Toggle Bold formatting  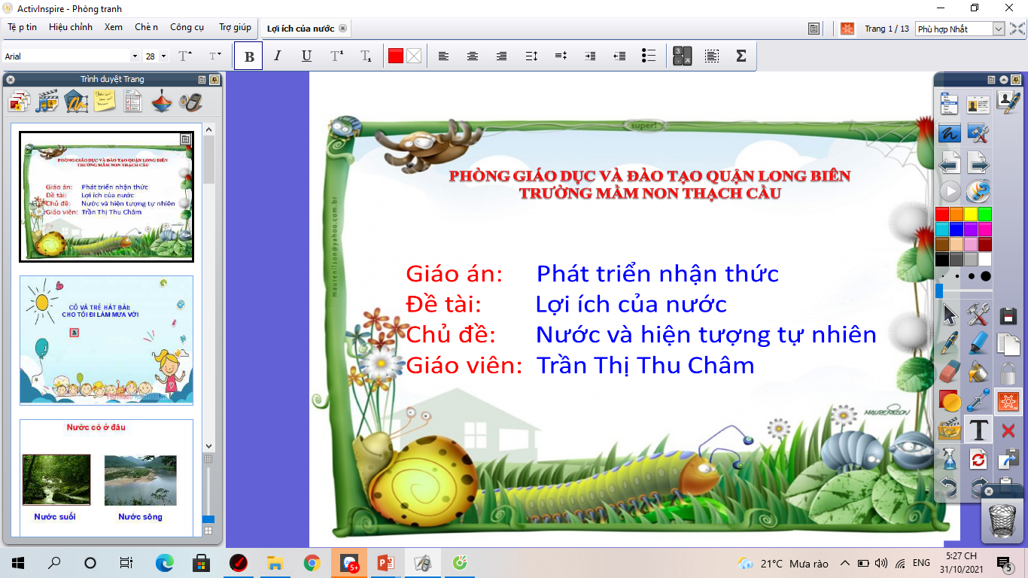[249, 56]
